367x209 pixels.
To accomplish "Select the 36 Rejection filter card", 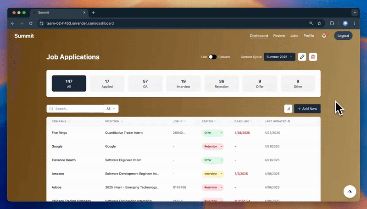I will coord(222,83).
